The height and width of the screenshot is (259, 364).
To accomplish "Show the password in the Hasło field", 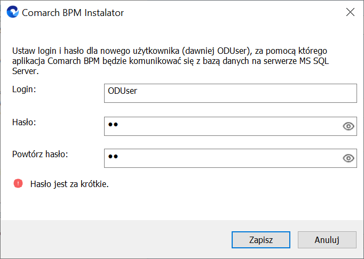I will 348,126.
